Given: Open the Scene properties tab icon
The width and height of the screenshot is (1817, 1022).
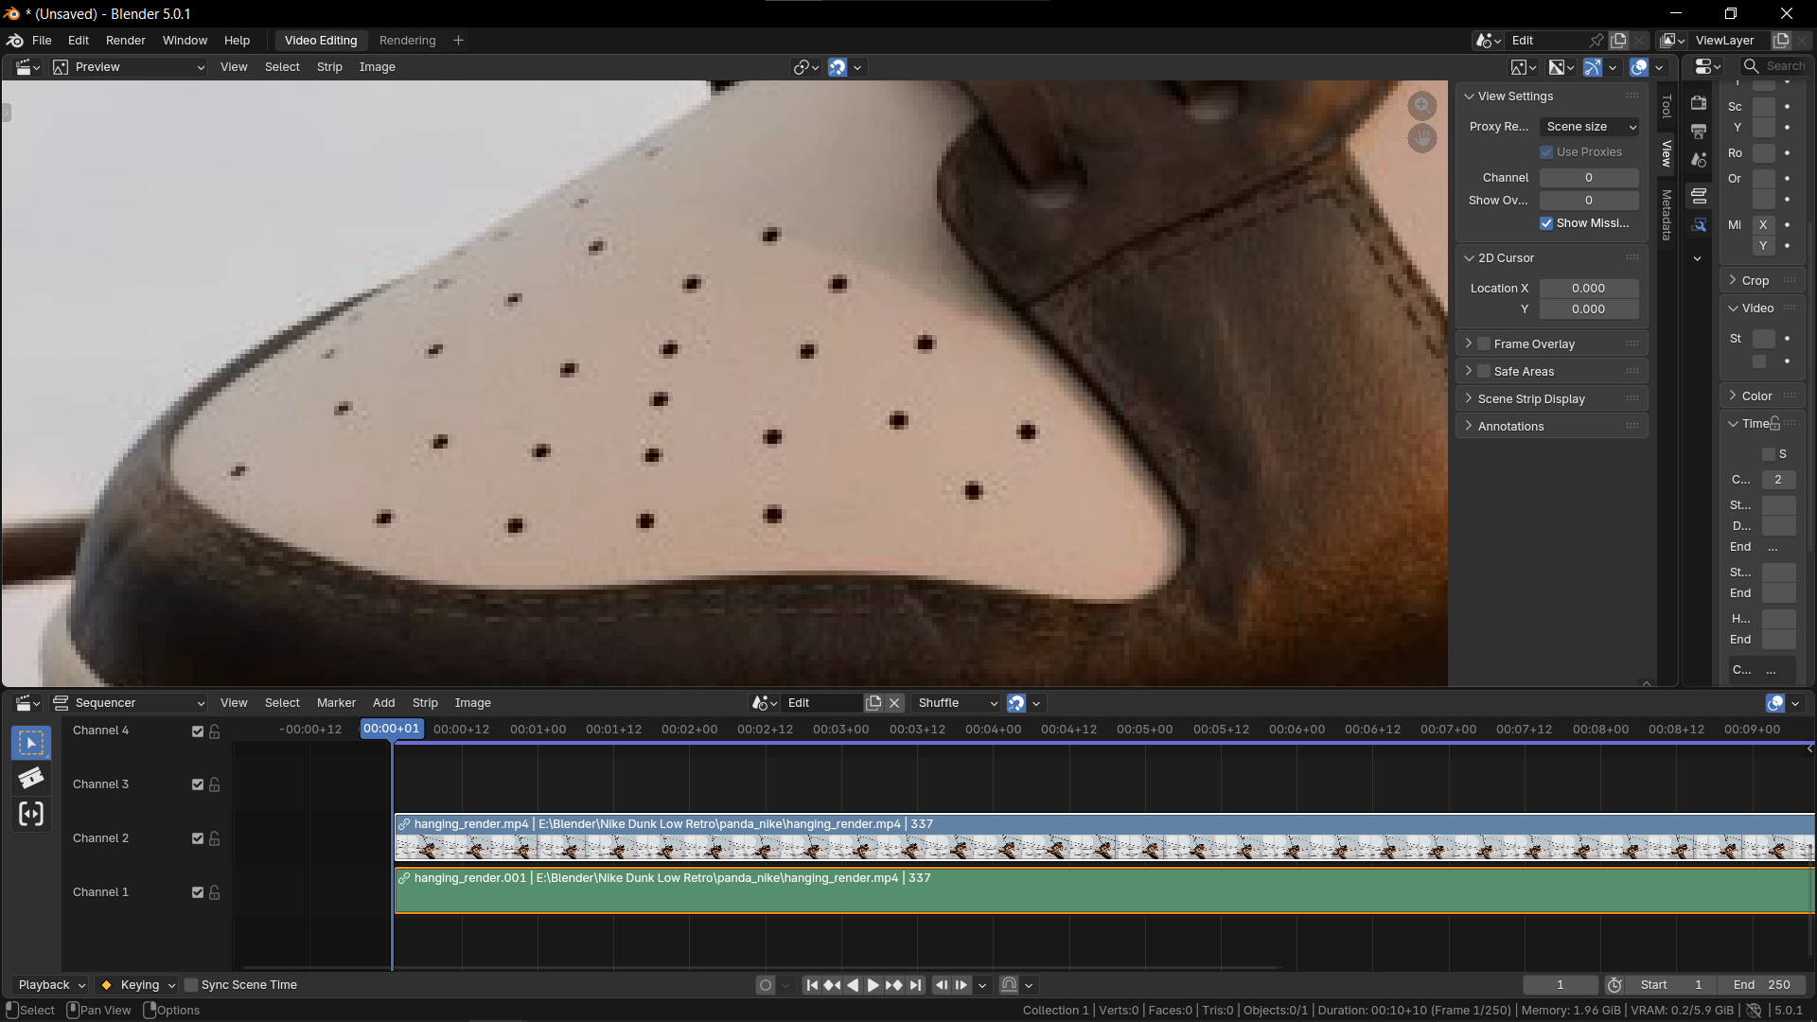Looking at the screenshot, I should (1699, 160).
